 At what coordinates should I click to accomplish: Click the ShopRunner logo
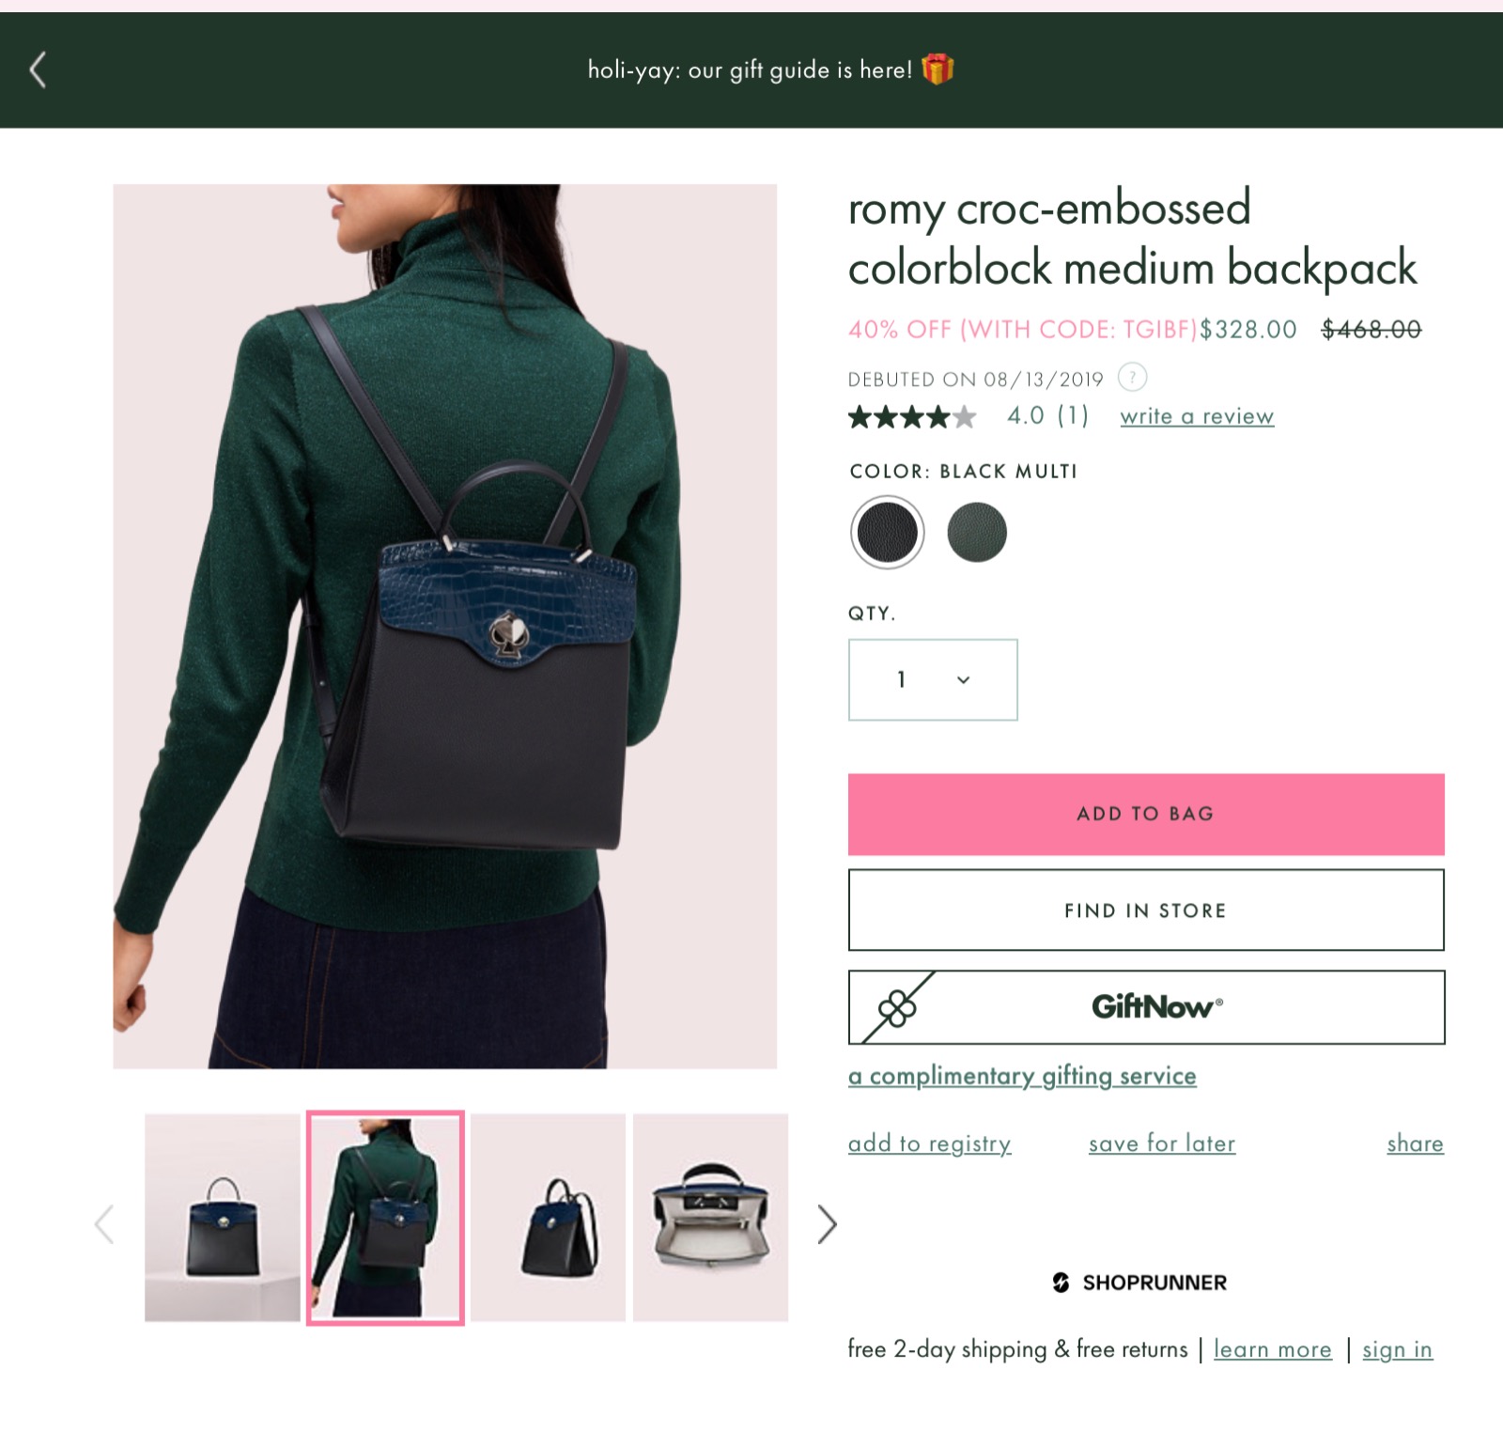1139,1283
